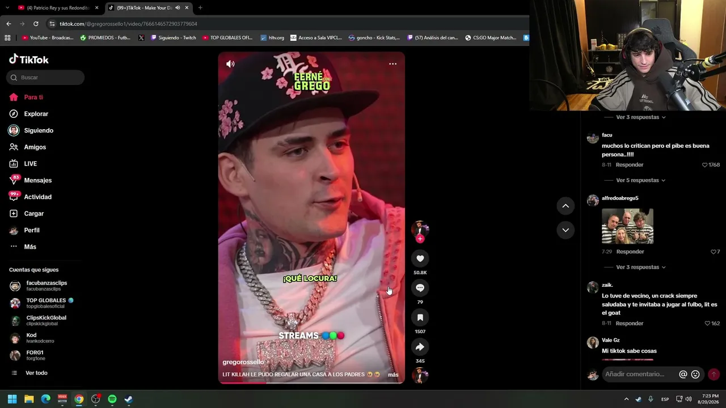This screenshot has height=408, width=726.
Task: Mute the TikTok video sound
Action: (x=230, y=64)
